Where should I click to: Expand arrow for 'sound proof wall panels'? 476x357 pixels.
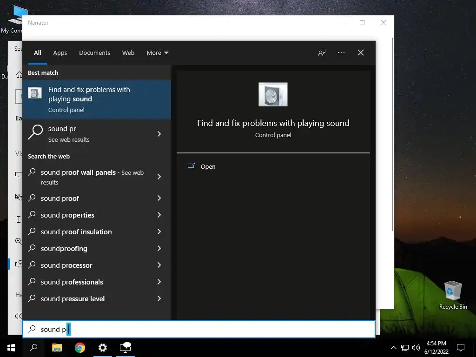(x=159, y=177)
